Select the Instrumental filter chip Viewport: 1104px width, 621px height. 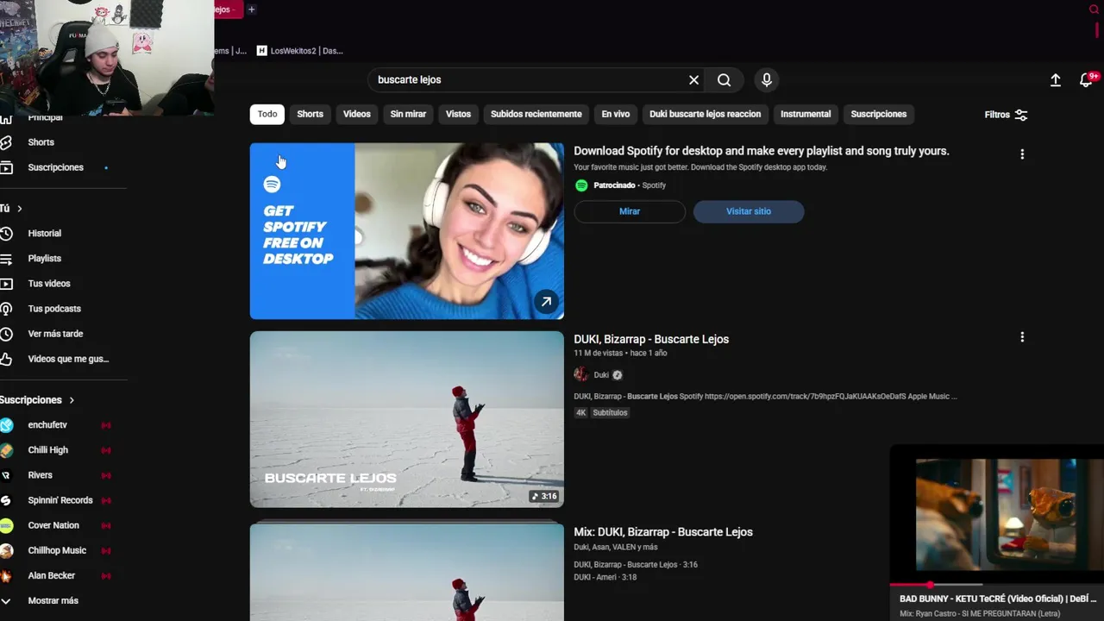click(x=806, y=114)
